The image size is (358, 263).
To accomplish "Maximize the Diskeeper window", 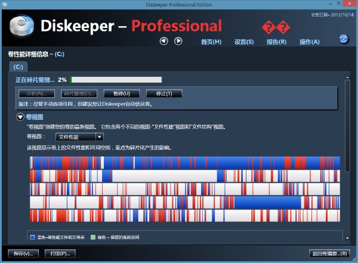I will tap(339, 4).
